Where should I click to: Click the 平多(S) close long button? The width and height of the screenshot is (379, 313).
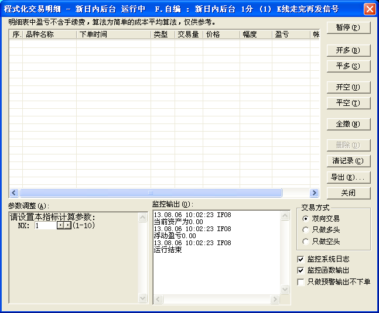pyautogui.click(x=349, y=66)
